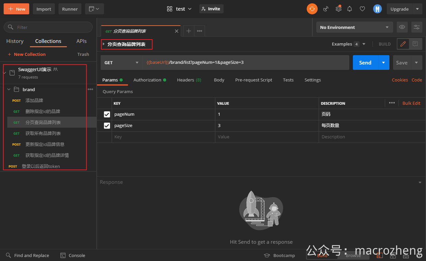Uncheck the pageSize parameter checkbox

107,126
